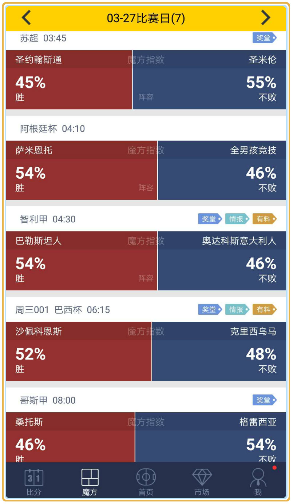Open 阵容 lineup for 萨米恩托 match

(x=146, y=188)
